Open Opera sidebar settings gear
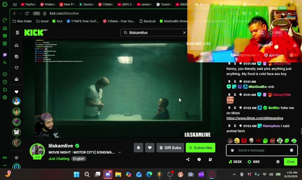The width and height of the screenshot is (302, 180). tap(5, 97)
